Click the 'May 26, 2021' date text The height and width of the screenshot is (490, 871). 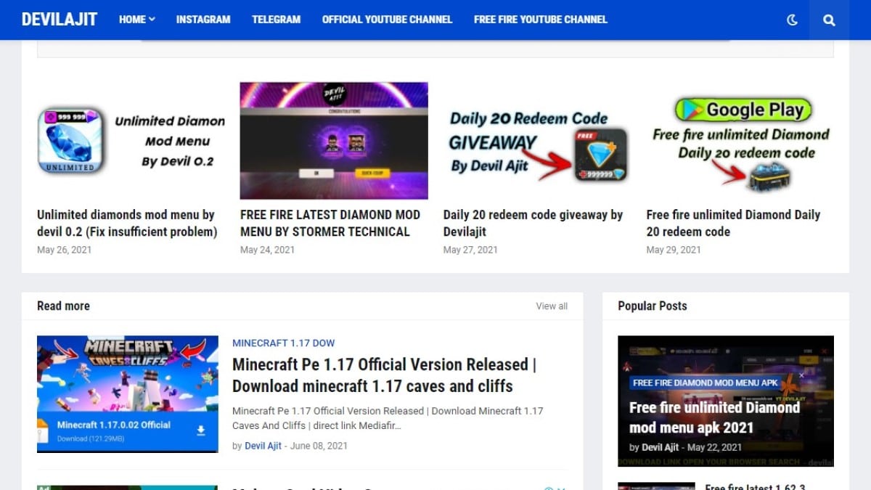click(64, 250)
